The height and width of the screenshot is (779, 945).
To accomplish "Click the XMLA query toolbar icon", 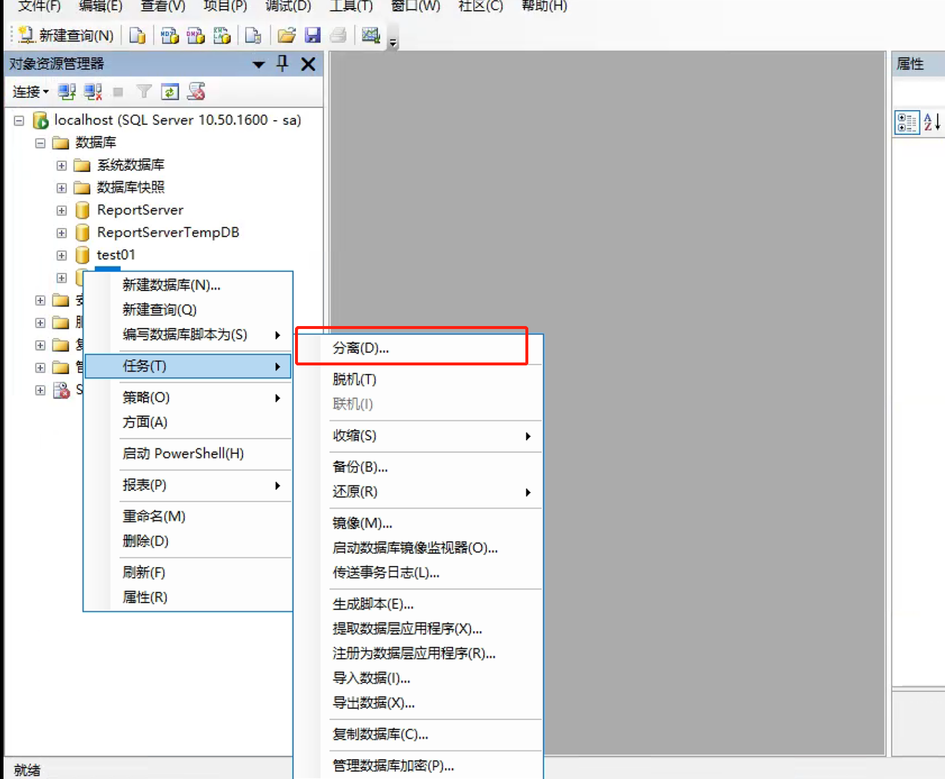I will click(x=222, y=35).
